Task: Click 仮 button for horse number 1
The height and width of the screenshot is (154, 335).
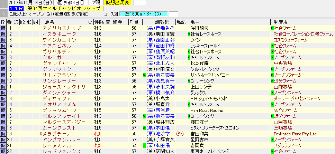Action: (x=3, y=28)
